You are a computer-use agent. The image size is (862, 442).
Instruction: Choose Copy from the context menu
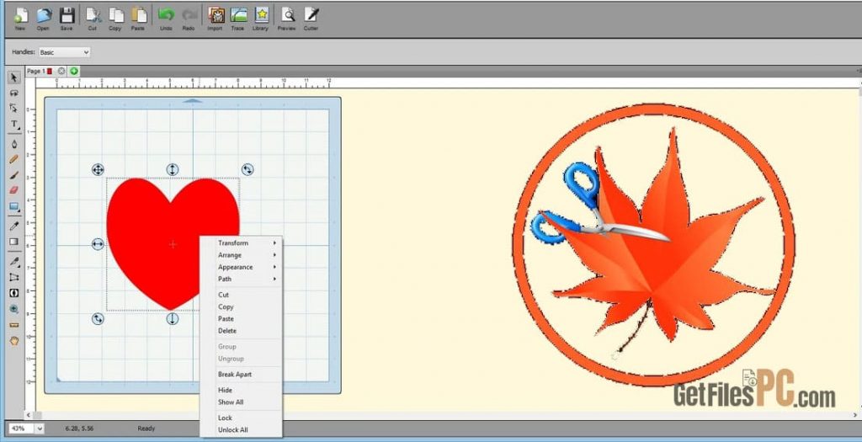point(241,306)
